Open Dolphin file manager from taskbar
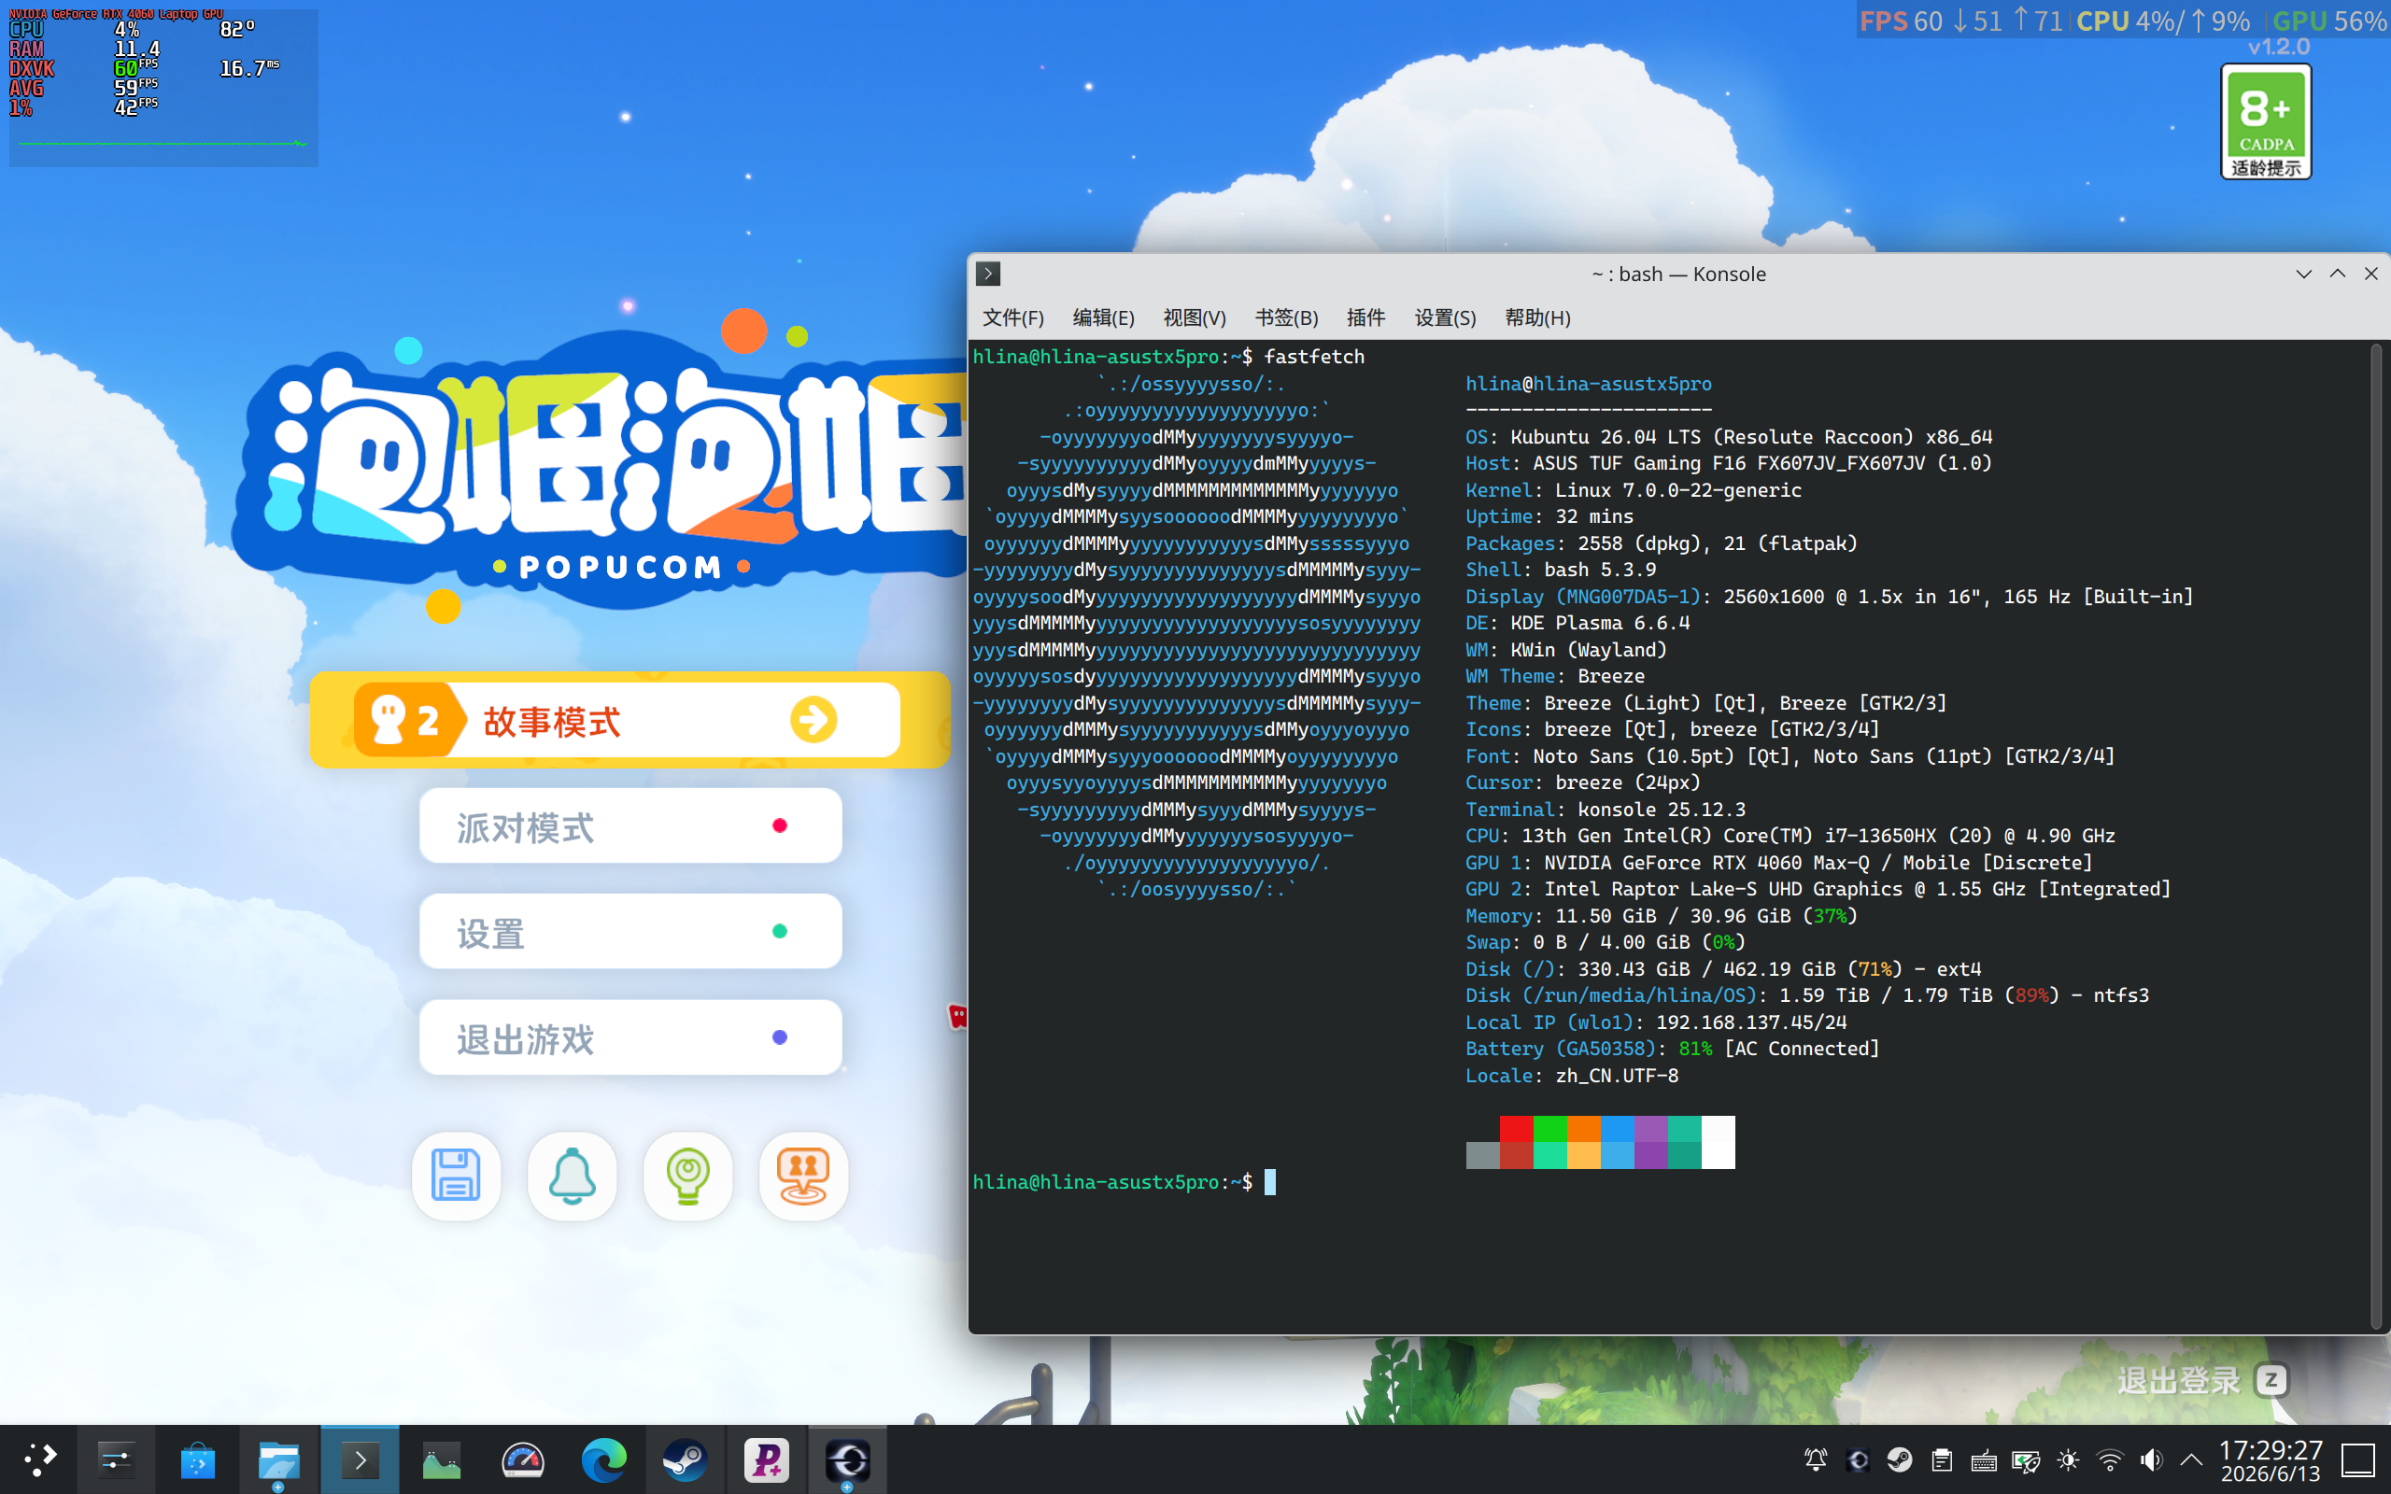The width and height of the screenshot is (2391, 1494). click(x=278, y=1459)
